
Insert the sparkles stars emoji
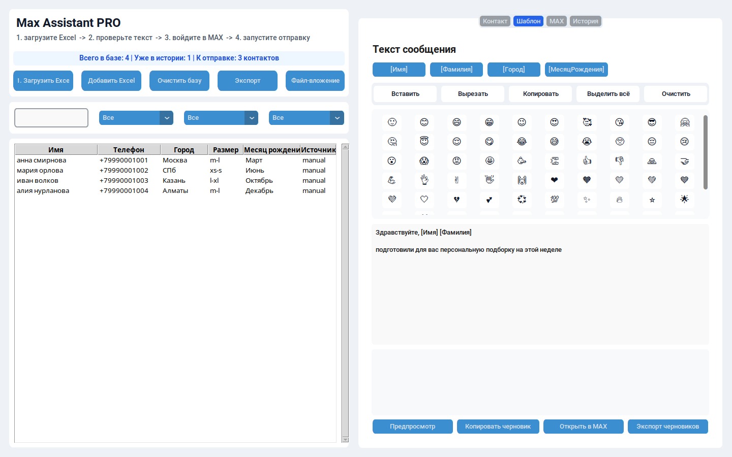click(587, 200)
